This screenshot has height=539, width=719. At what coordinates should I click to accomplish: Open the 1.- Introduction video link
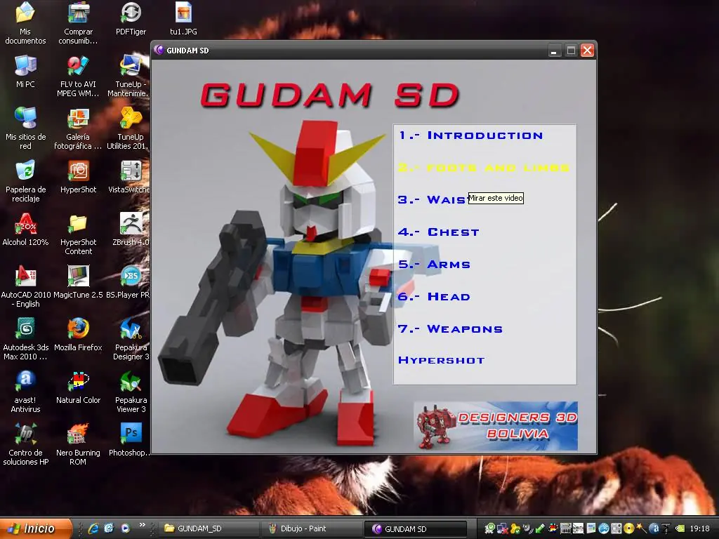point(471,135)
